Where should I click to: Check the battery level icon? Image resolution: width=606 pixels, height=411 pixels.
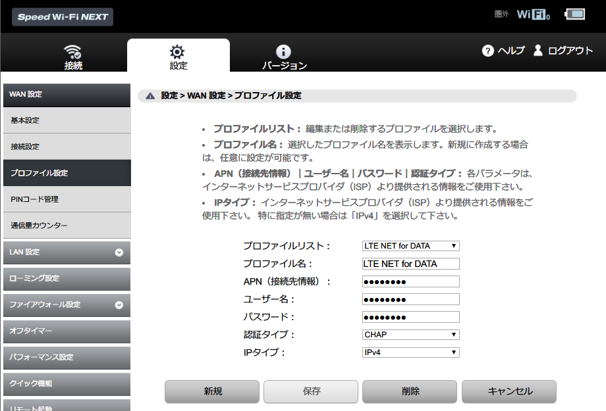tap(574, 14)
